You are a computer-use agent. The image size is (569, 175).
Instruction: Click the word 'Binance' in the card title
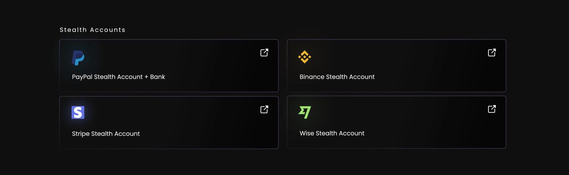tap(312, 77)
